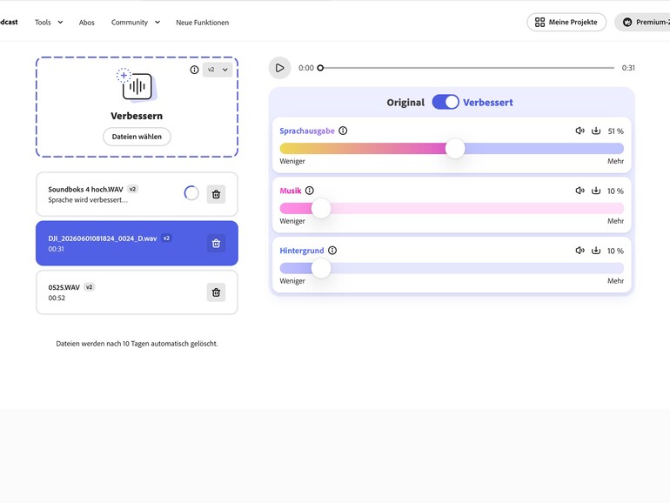
Task: Adjust the Musik slider handle
Action: point(321,208)
